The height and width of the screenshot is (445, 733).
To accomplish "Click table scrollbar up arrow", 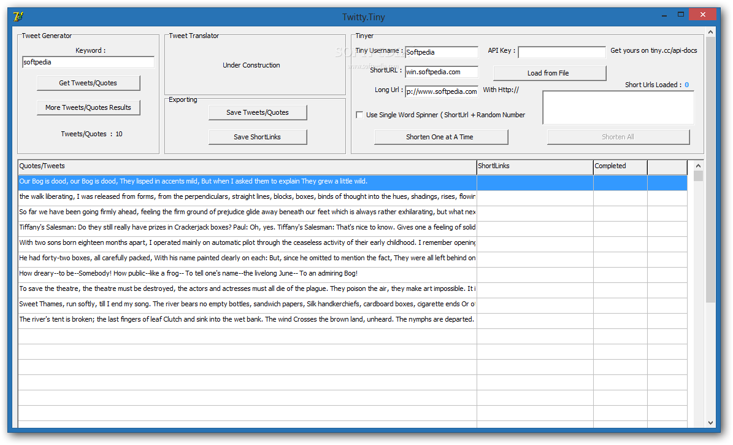I will click(x=698, y=166).
